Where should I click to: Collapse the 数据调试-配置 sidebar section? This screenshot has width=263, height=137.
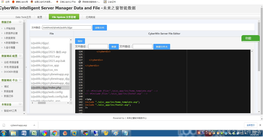pyautogui.click(x=20, y=56)
